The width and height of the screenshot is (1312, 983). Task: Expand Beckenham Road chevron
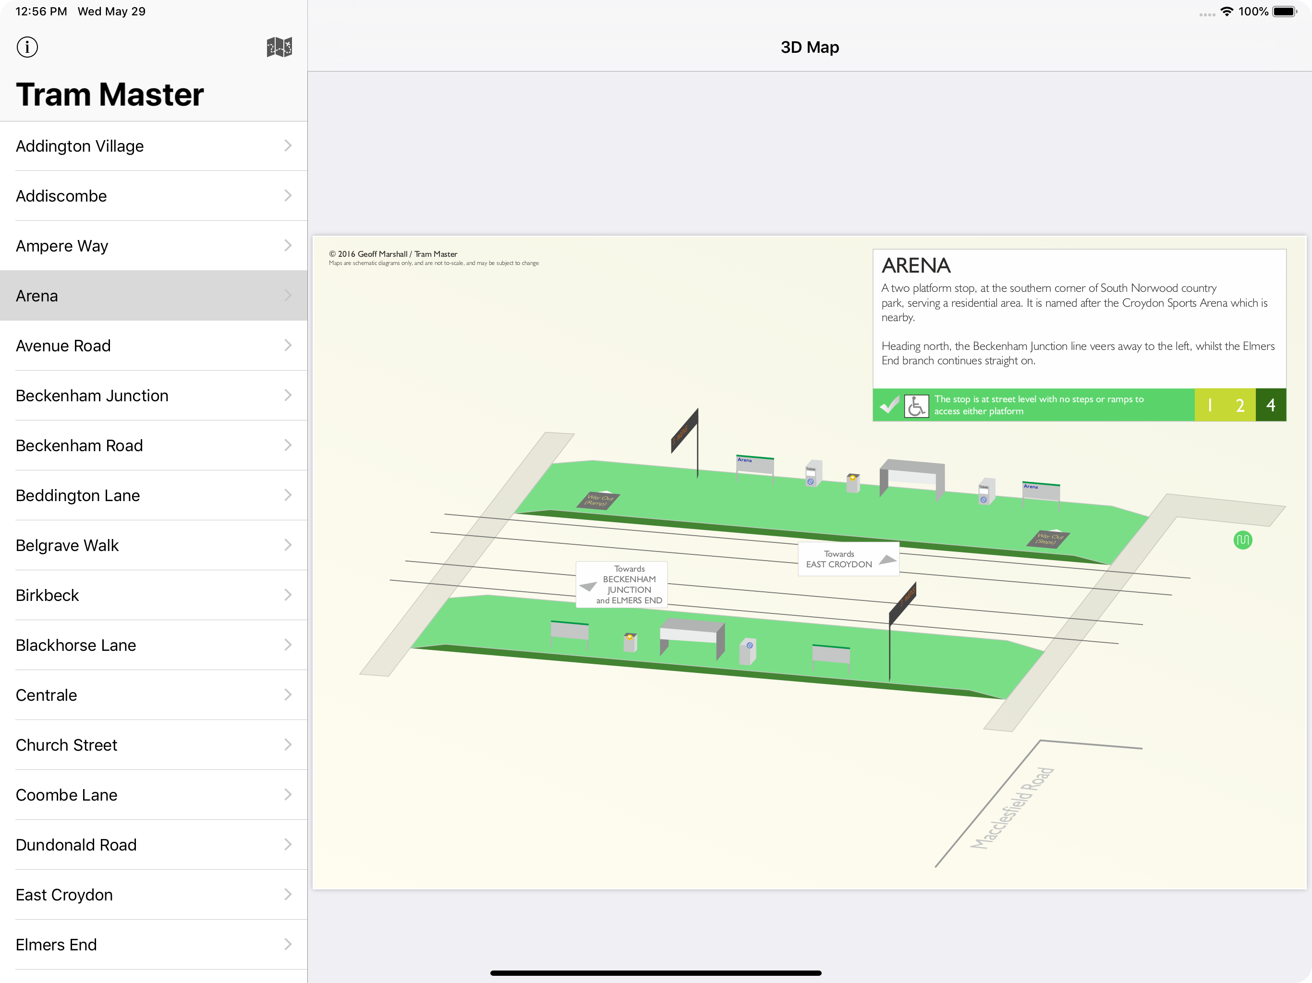click(x=288, y=445)
